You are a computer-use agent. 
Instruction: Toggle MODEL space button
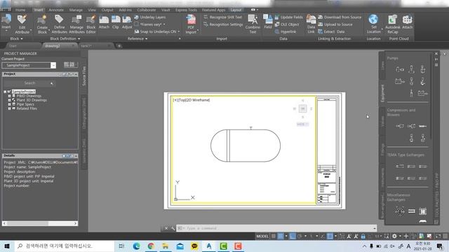[x=262, y=237]
